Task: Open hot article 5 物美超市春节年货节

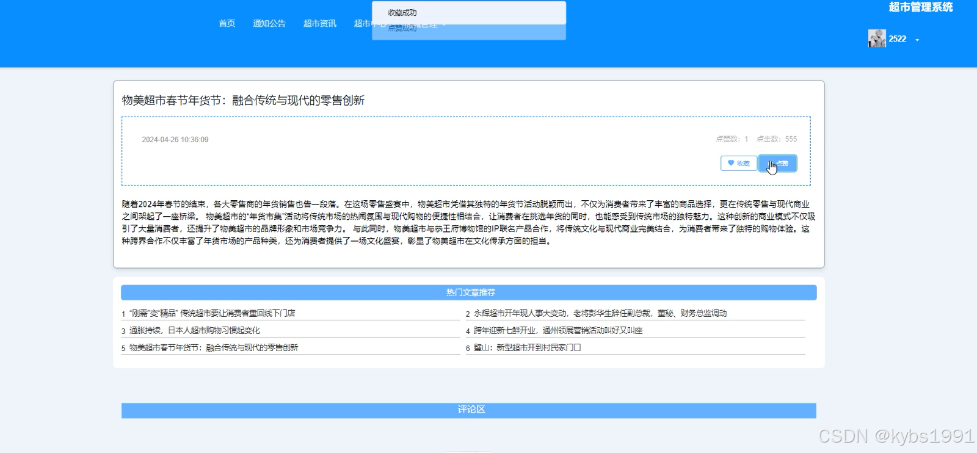Action: [x=214, y=347]
